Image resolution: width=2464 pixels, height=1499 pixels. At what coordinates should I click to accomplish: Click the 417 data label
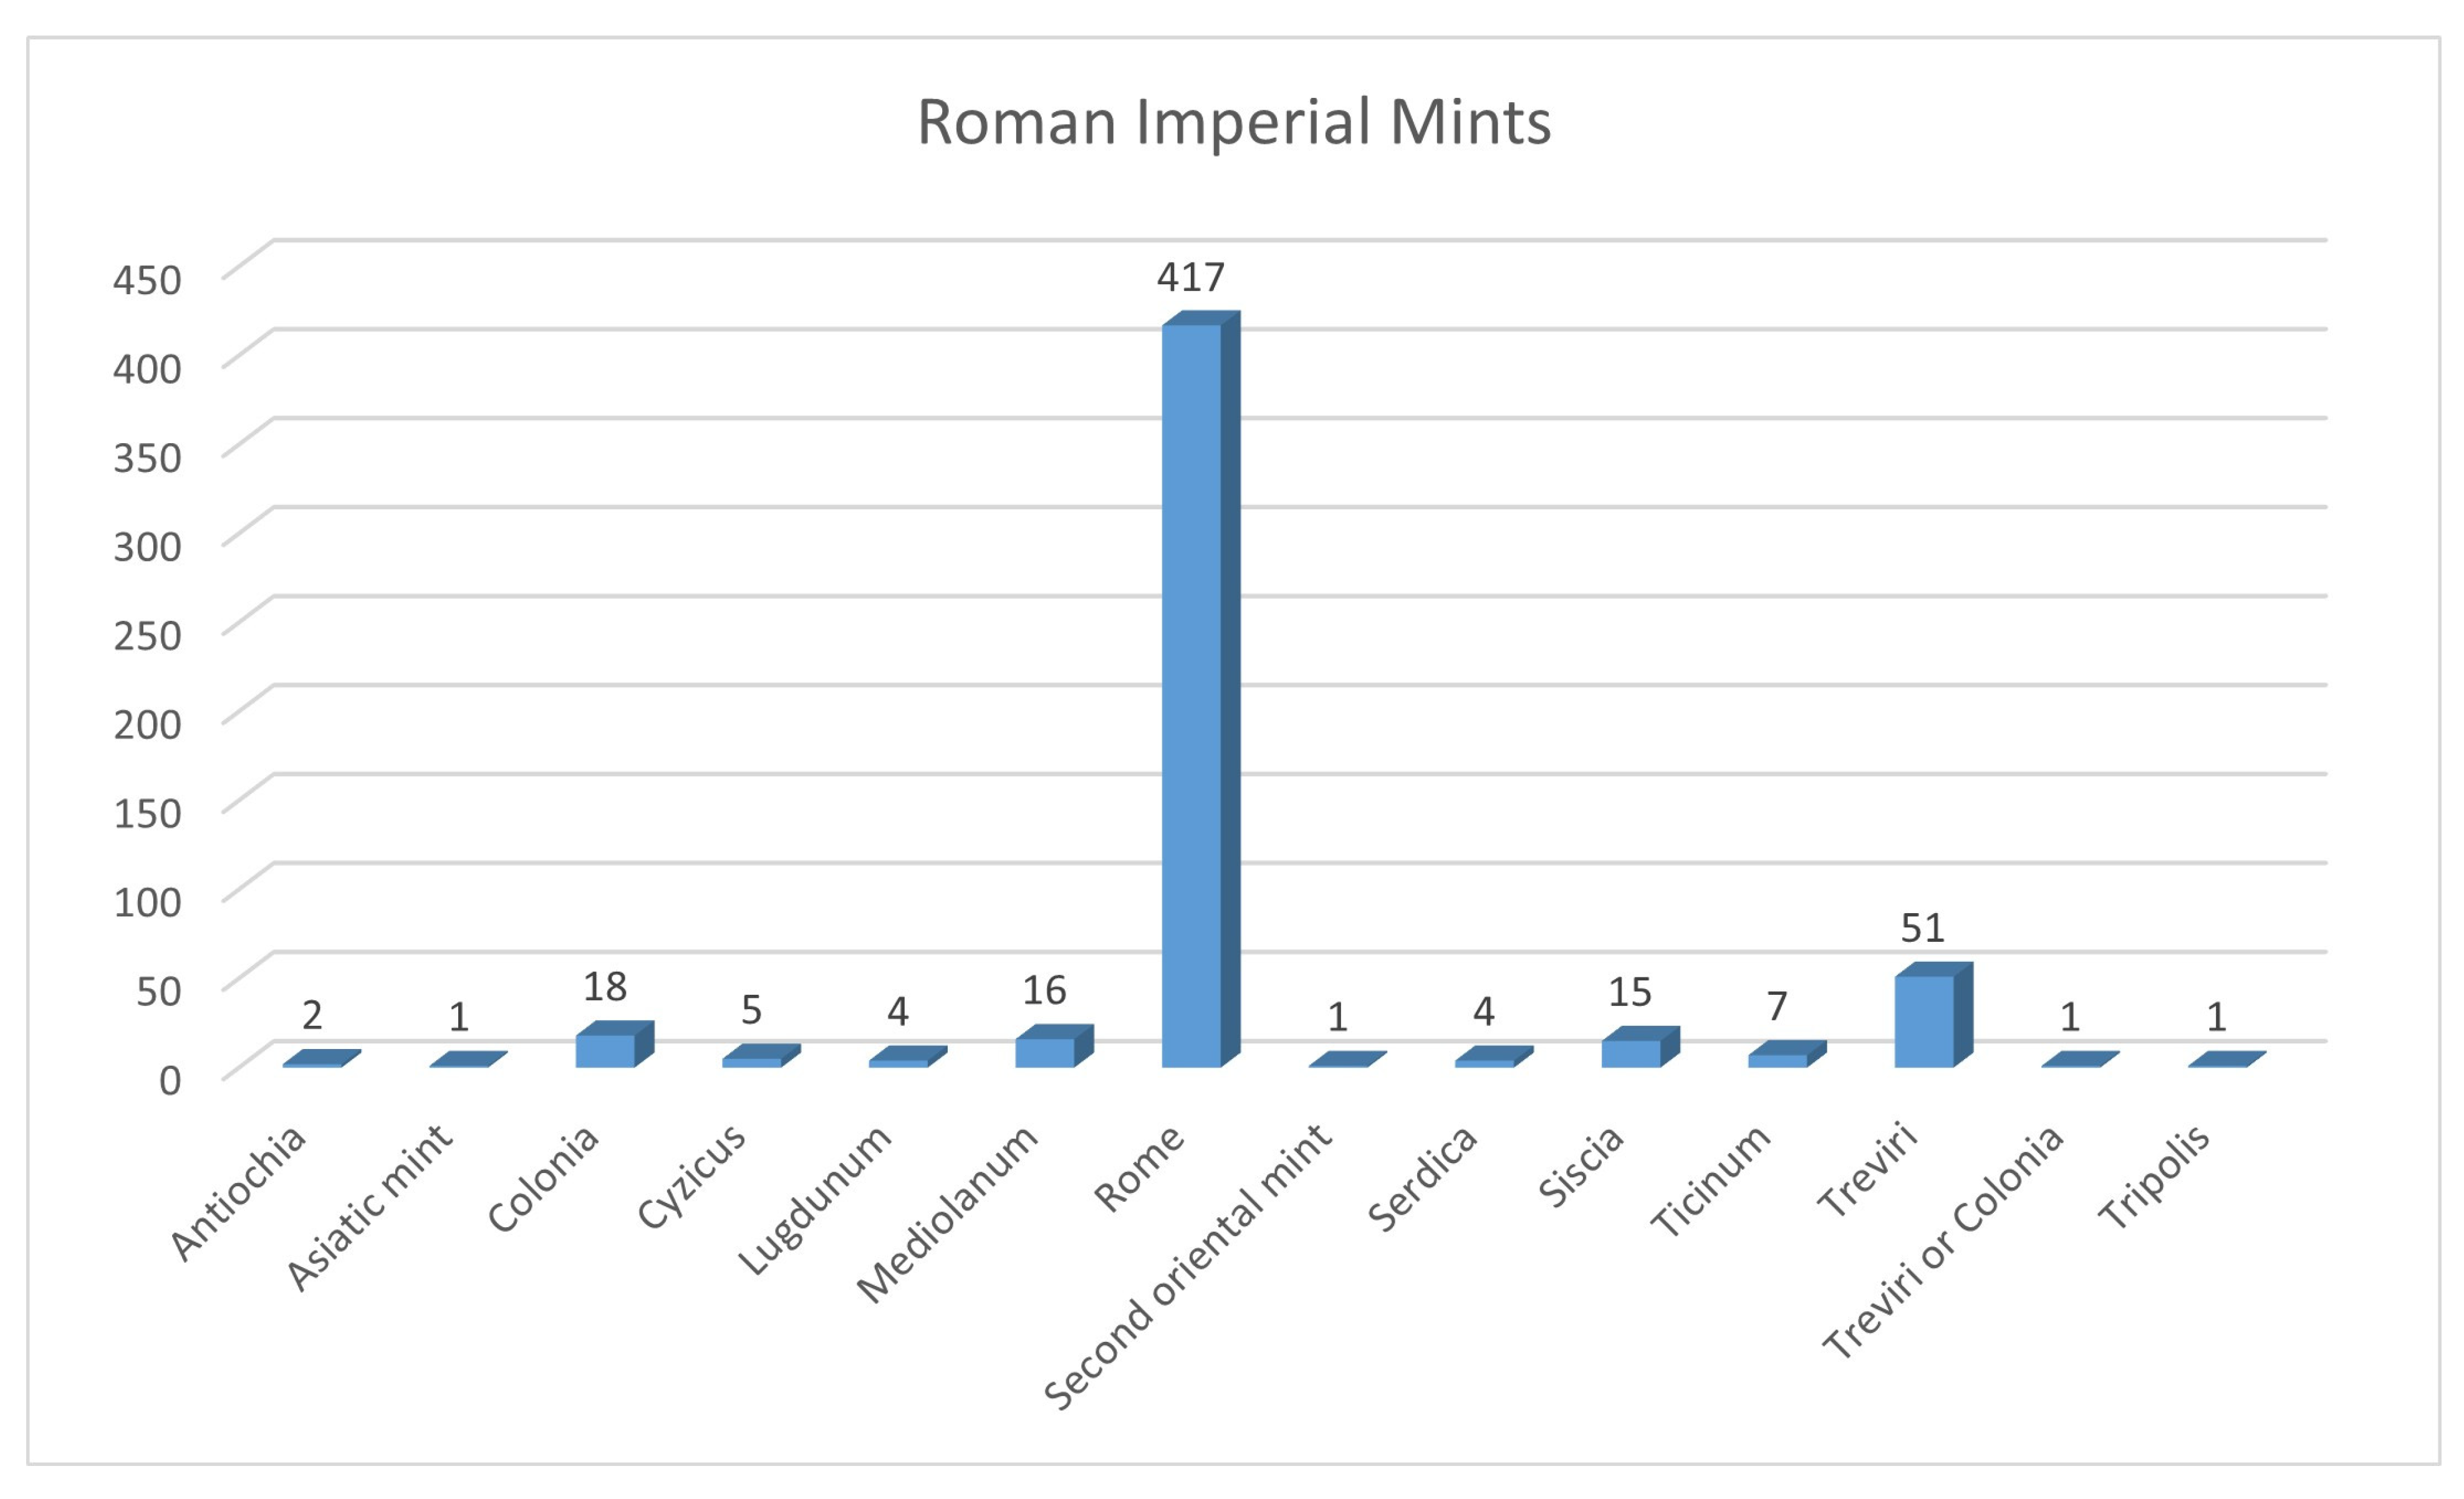pos(1191,277)
